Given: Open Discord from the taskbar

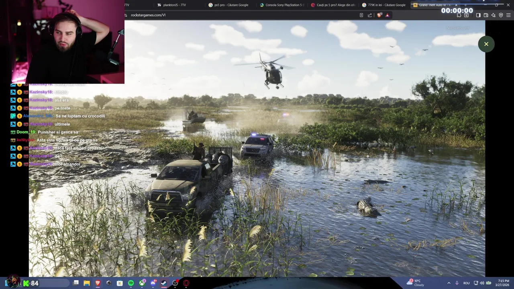Looking at the screenshot, I should click(153, 283).
